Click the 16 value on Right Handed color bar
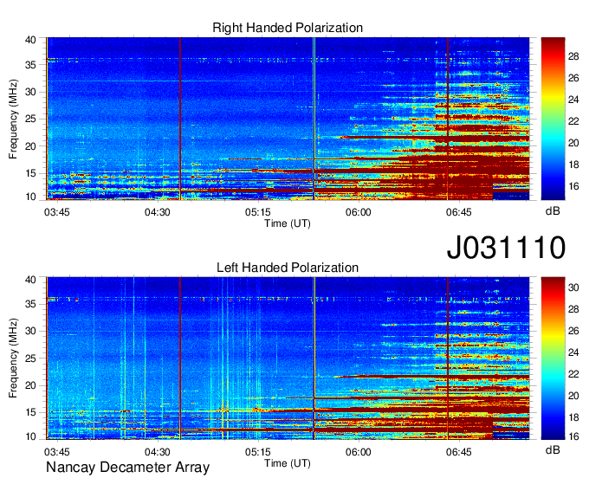This screenshot has height=478, width=589. click(573, 186)
